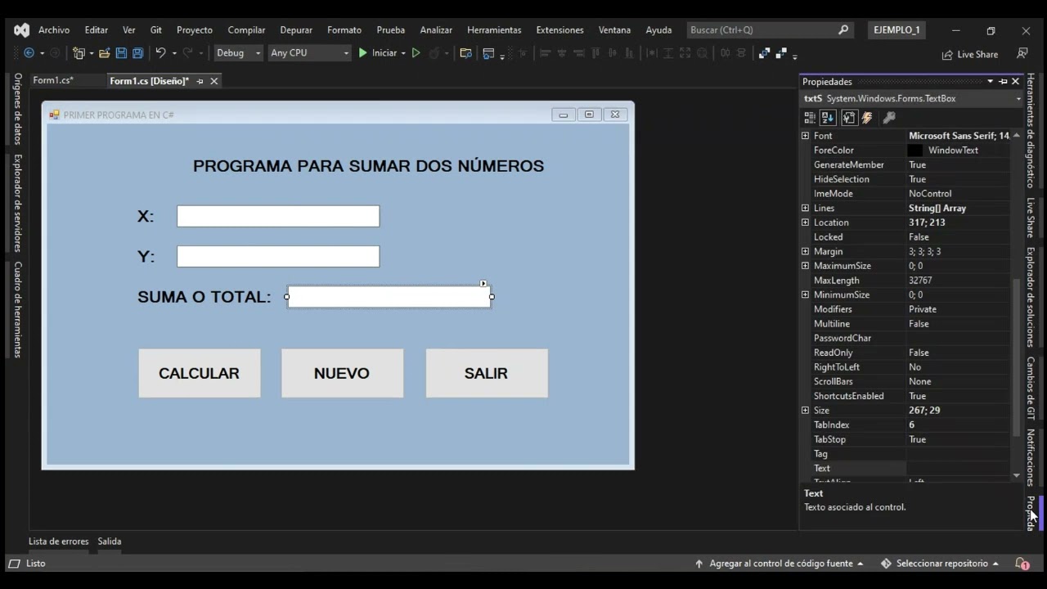Viewport: 1047px width, 589px height.
Task: Click the Propiedades scrollbar down arrow
Action: [x=1017, y=475]
